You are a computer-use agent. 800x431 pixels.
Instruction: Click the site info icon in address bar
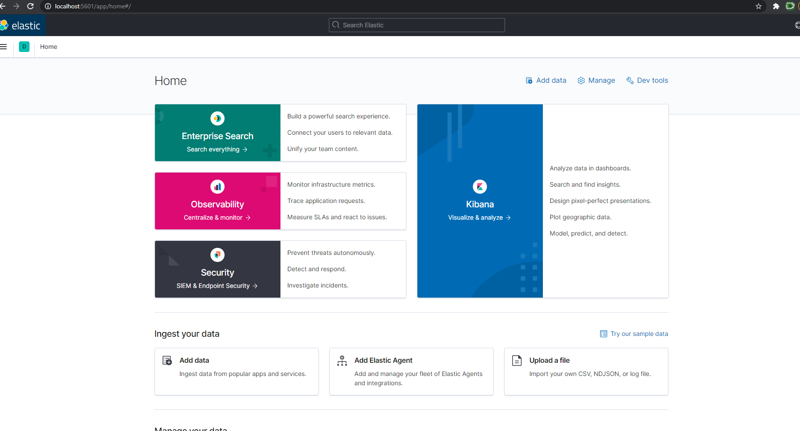(48, 6)
